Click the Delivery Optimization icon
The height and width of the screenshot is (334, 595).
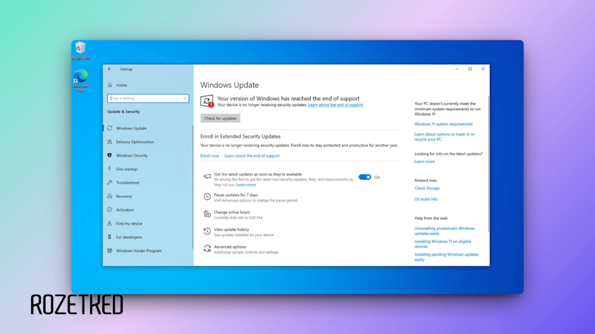tap(110, 142)
